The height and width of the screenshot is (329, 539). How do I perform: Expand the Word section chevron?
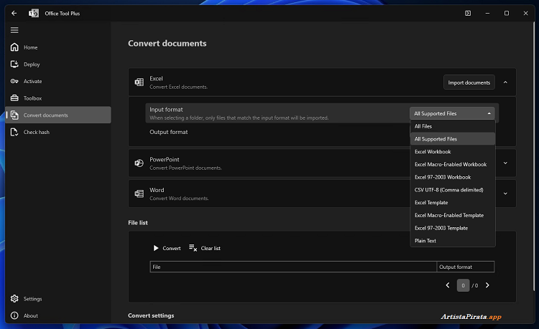click(505, 194)
